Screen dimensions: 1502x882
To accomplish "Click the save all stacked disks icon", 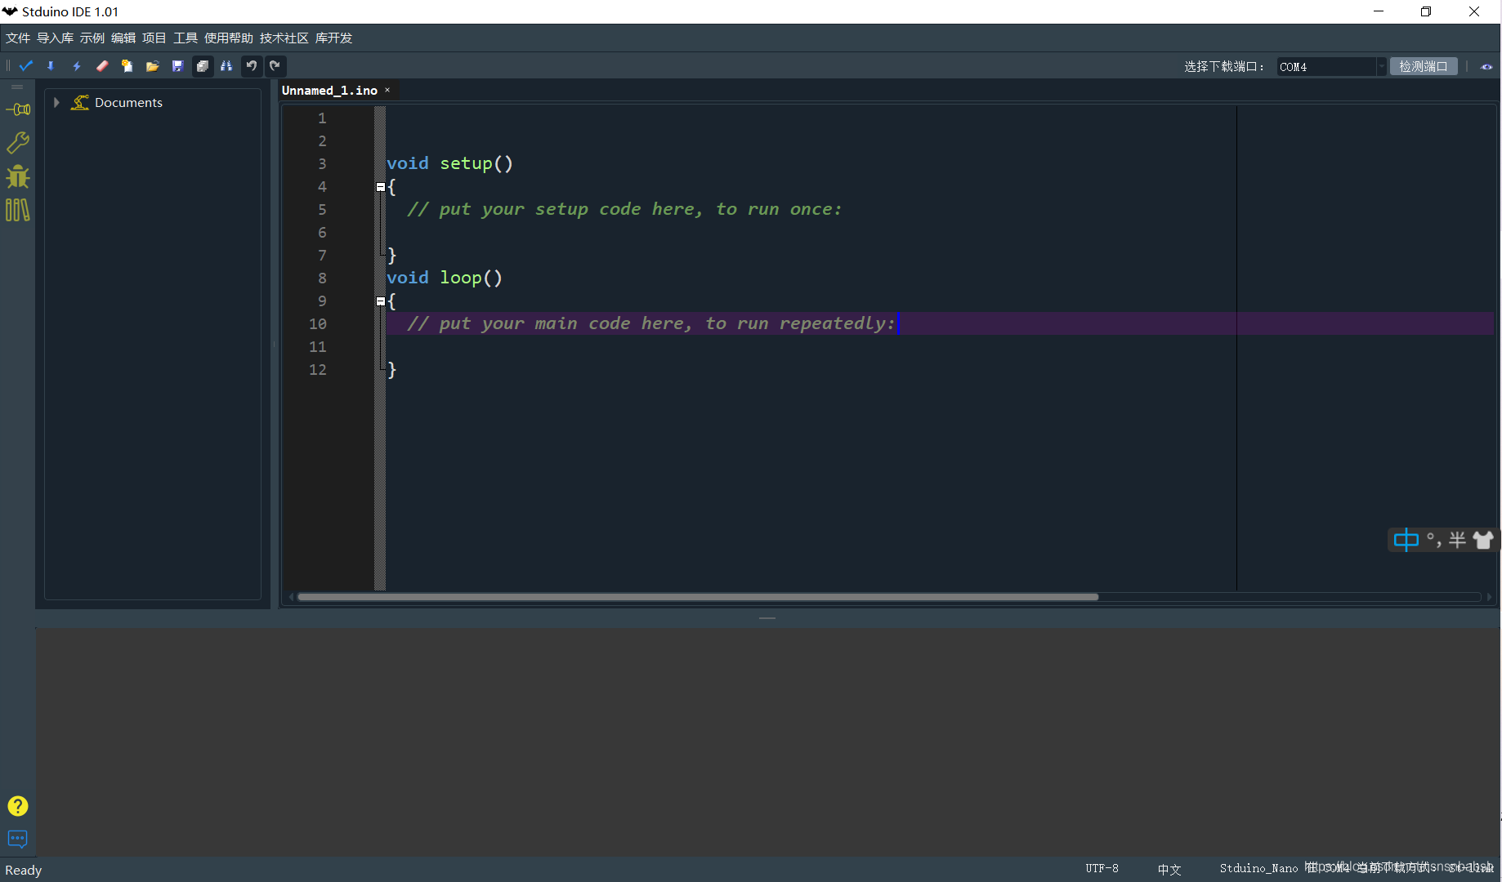I will 203,66.
